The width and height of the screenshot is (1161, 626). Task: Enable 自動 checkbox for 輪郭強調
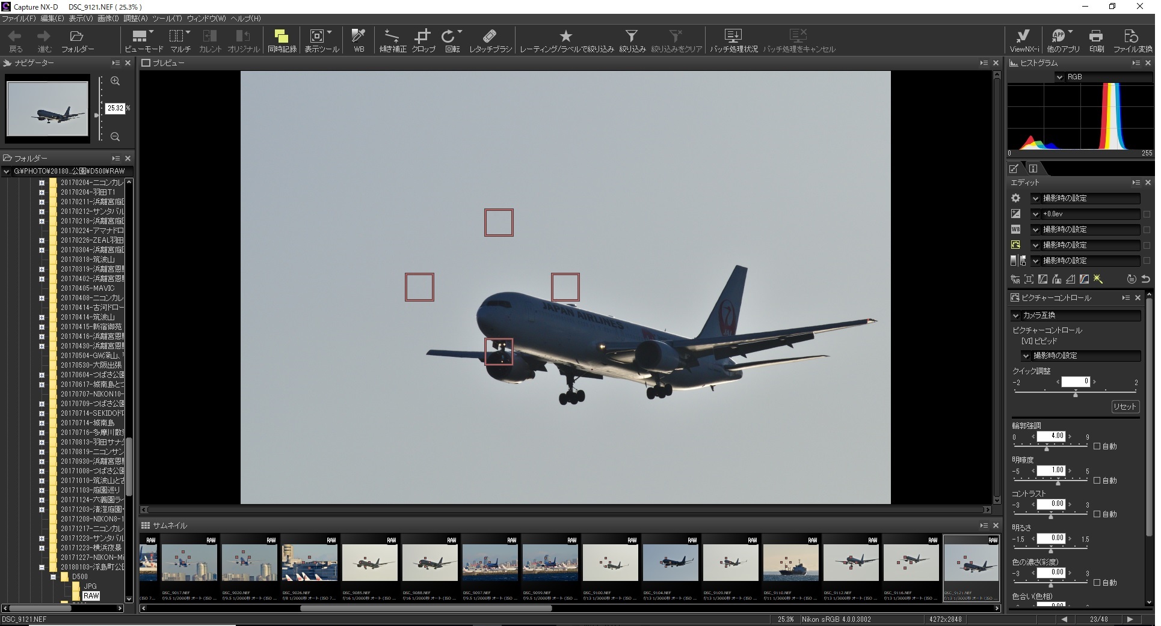[1097, 446]
